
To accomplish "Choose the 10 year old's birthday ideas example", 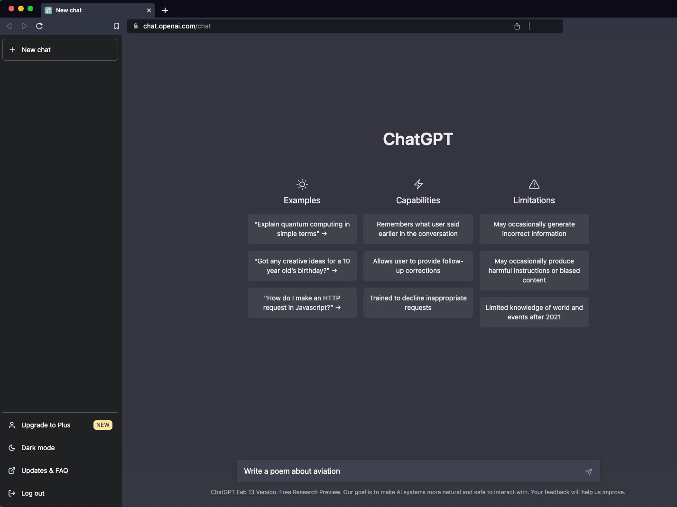I will (302, 266).
